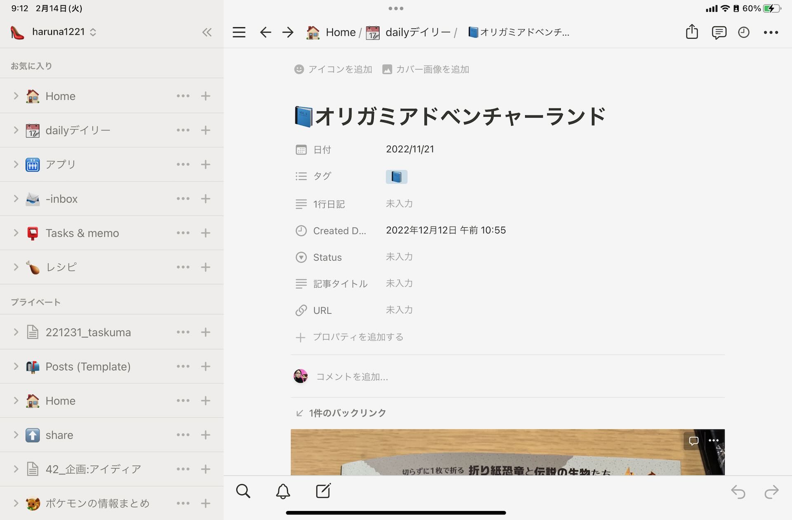
Task: Click プロパティを追加する
Action: click(x=349, y=337)
